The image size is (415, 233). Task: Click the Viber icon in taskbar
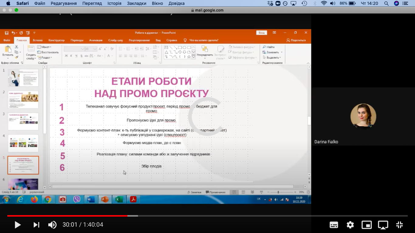point(77,199)
